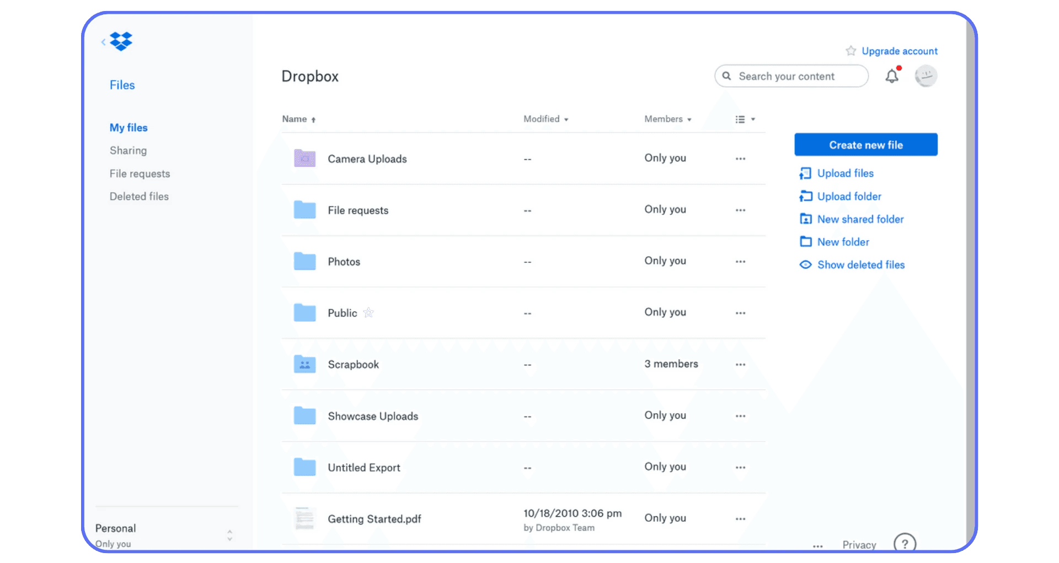Viewport: 1059px width, 563px height.
Task: Select Deleted files in the sidebar
Action: click(x=139, y=196)
